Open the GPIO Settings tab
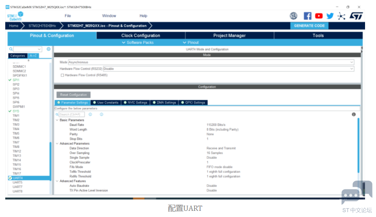The width and height of the screenshot is (376, 217). (193, 103)
